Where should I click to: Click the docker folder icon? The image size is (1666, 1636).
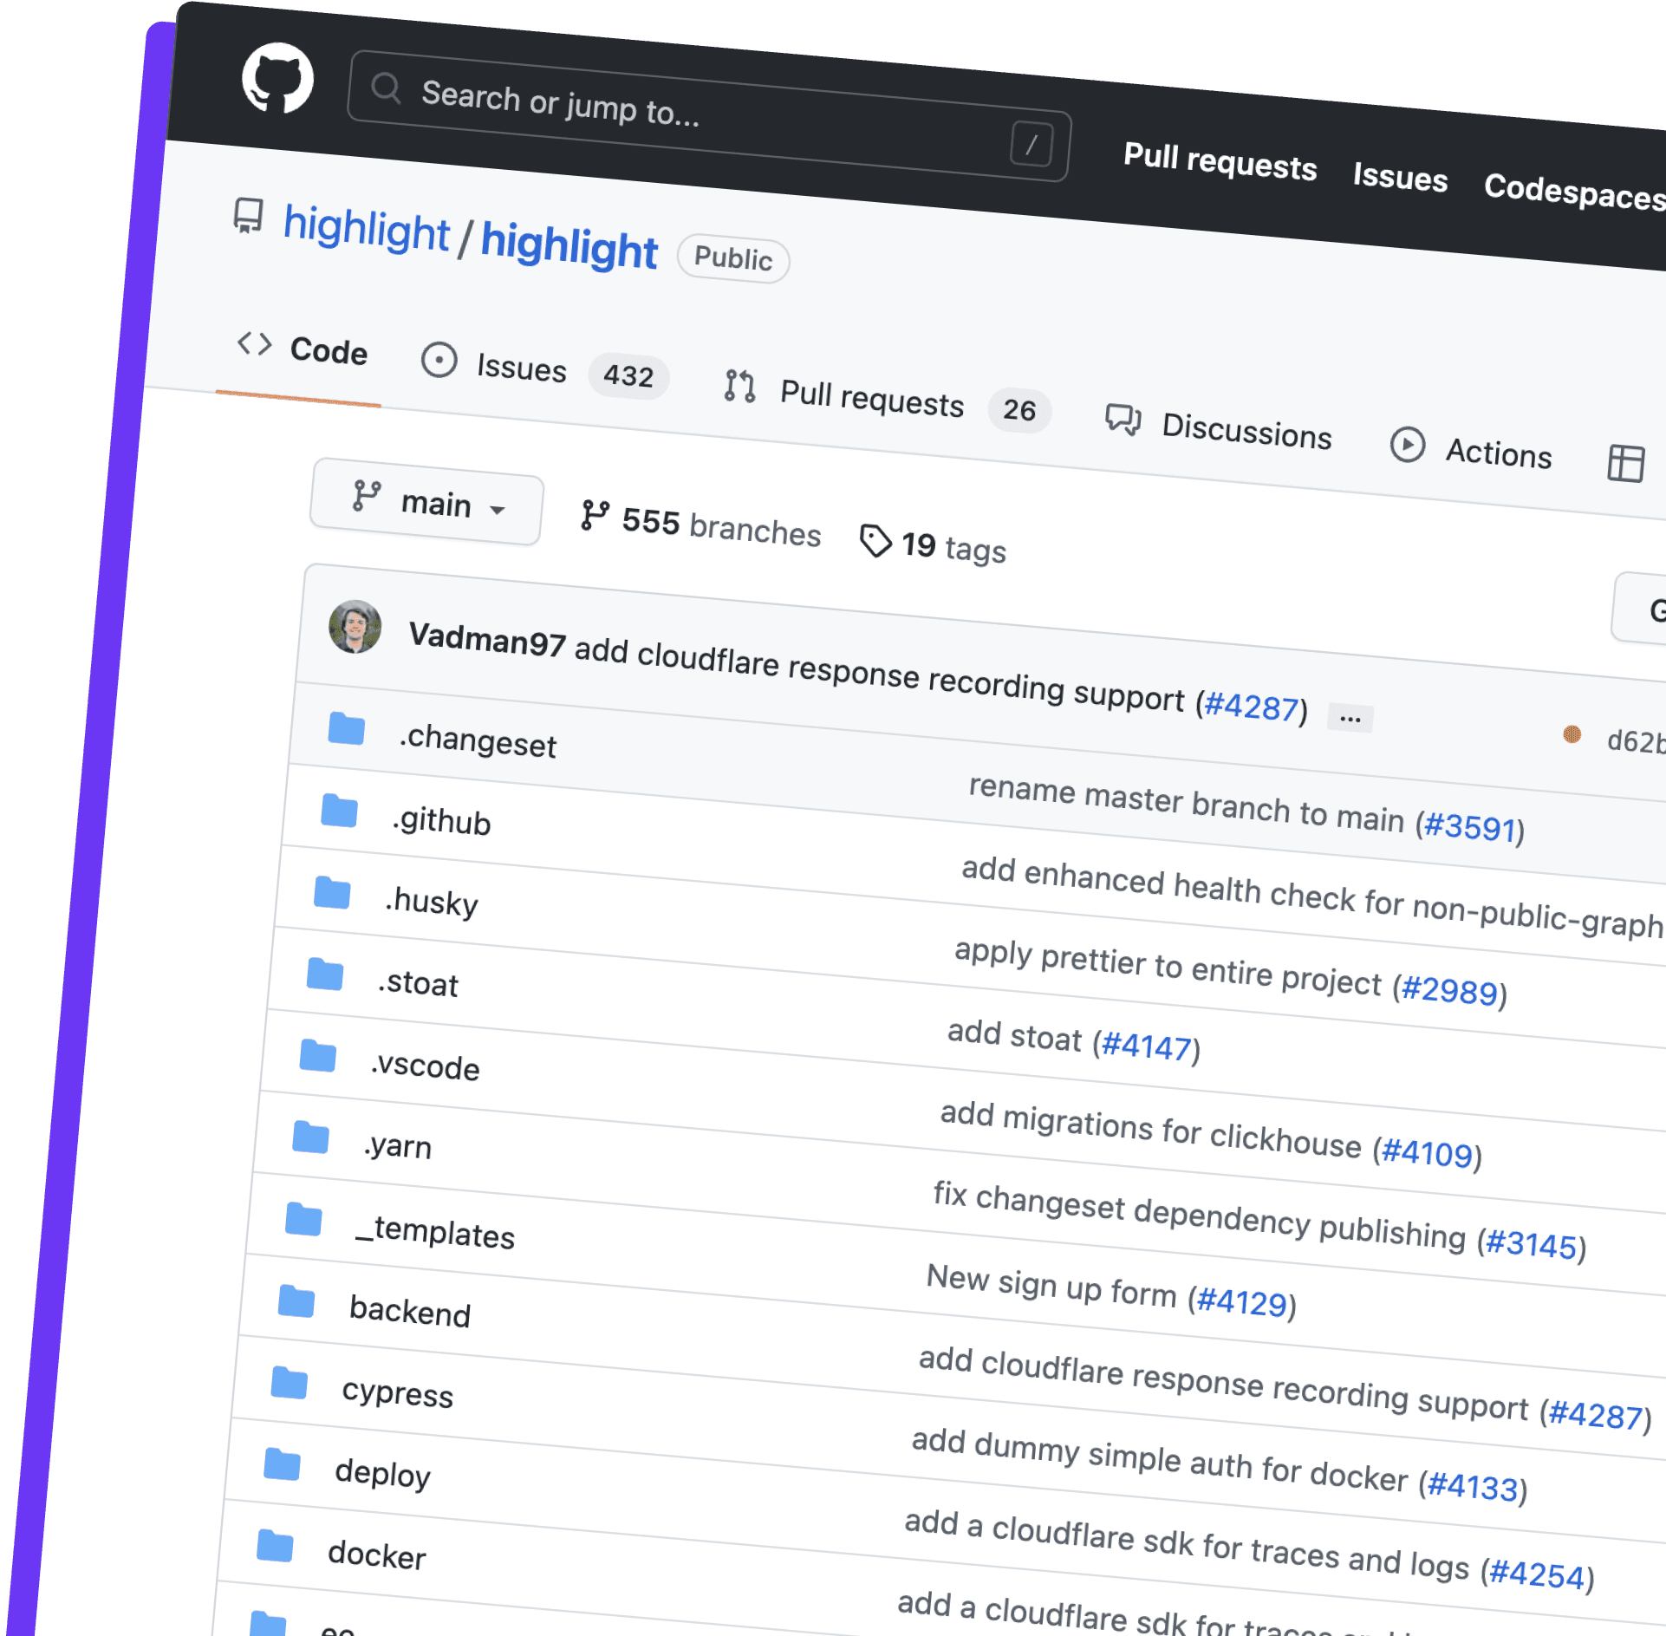276,1546
